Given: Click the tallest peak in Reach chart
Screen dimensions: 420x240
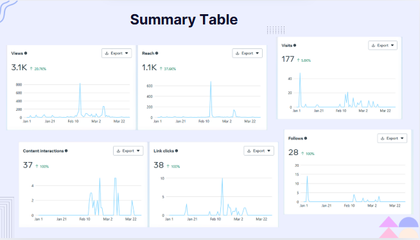Looking at the screenshot, I should [x=211, y=82].
